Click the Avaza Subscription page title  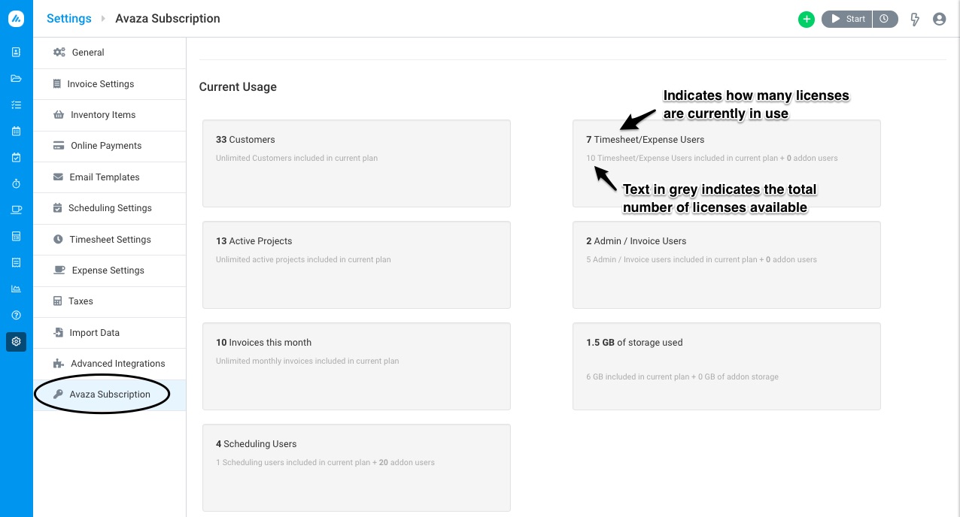pyautogui.click(x=168, y=19)
